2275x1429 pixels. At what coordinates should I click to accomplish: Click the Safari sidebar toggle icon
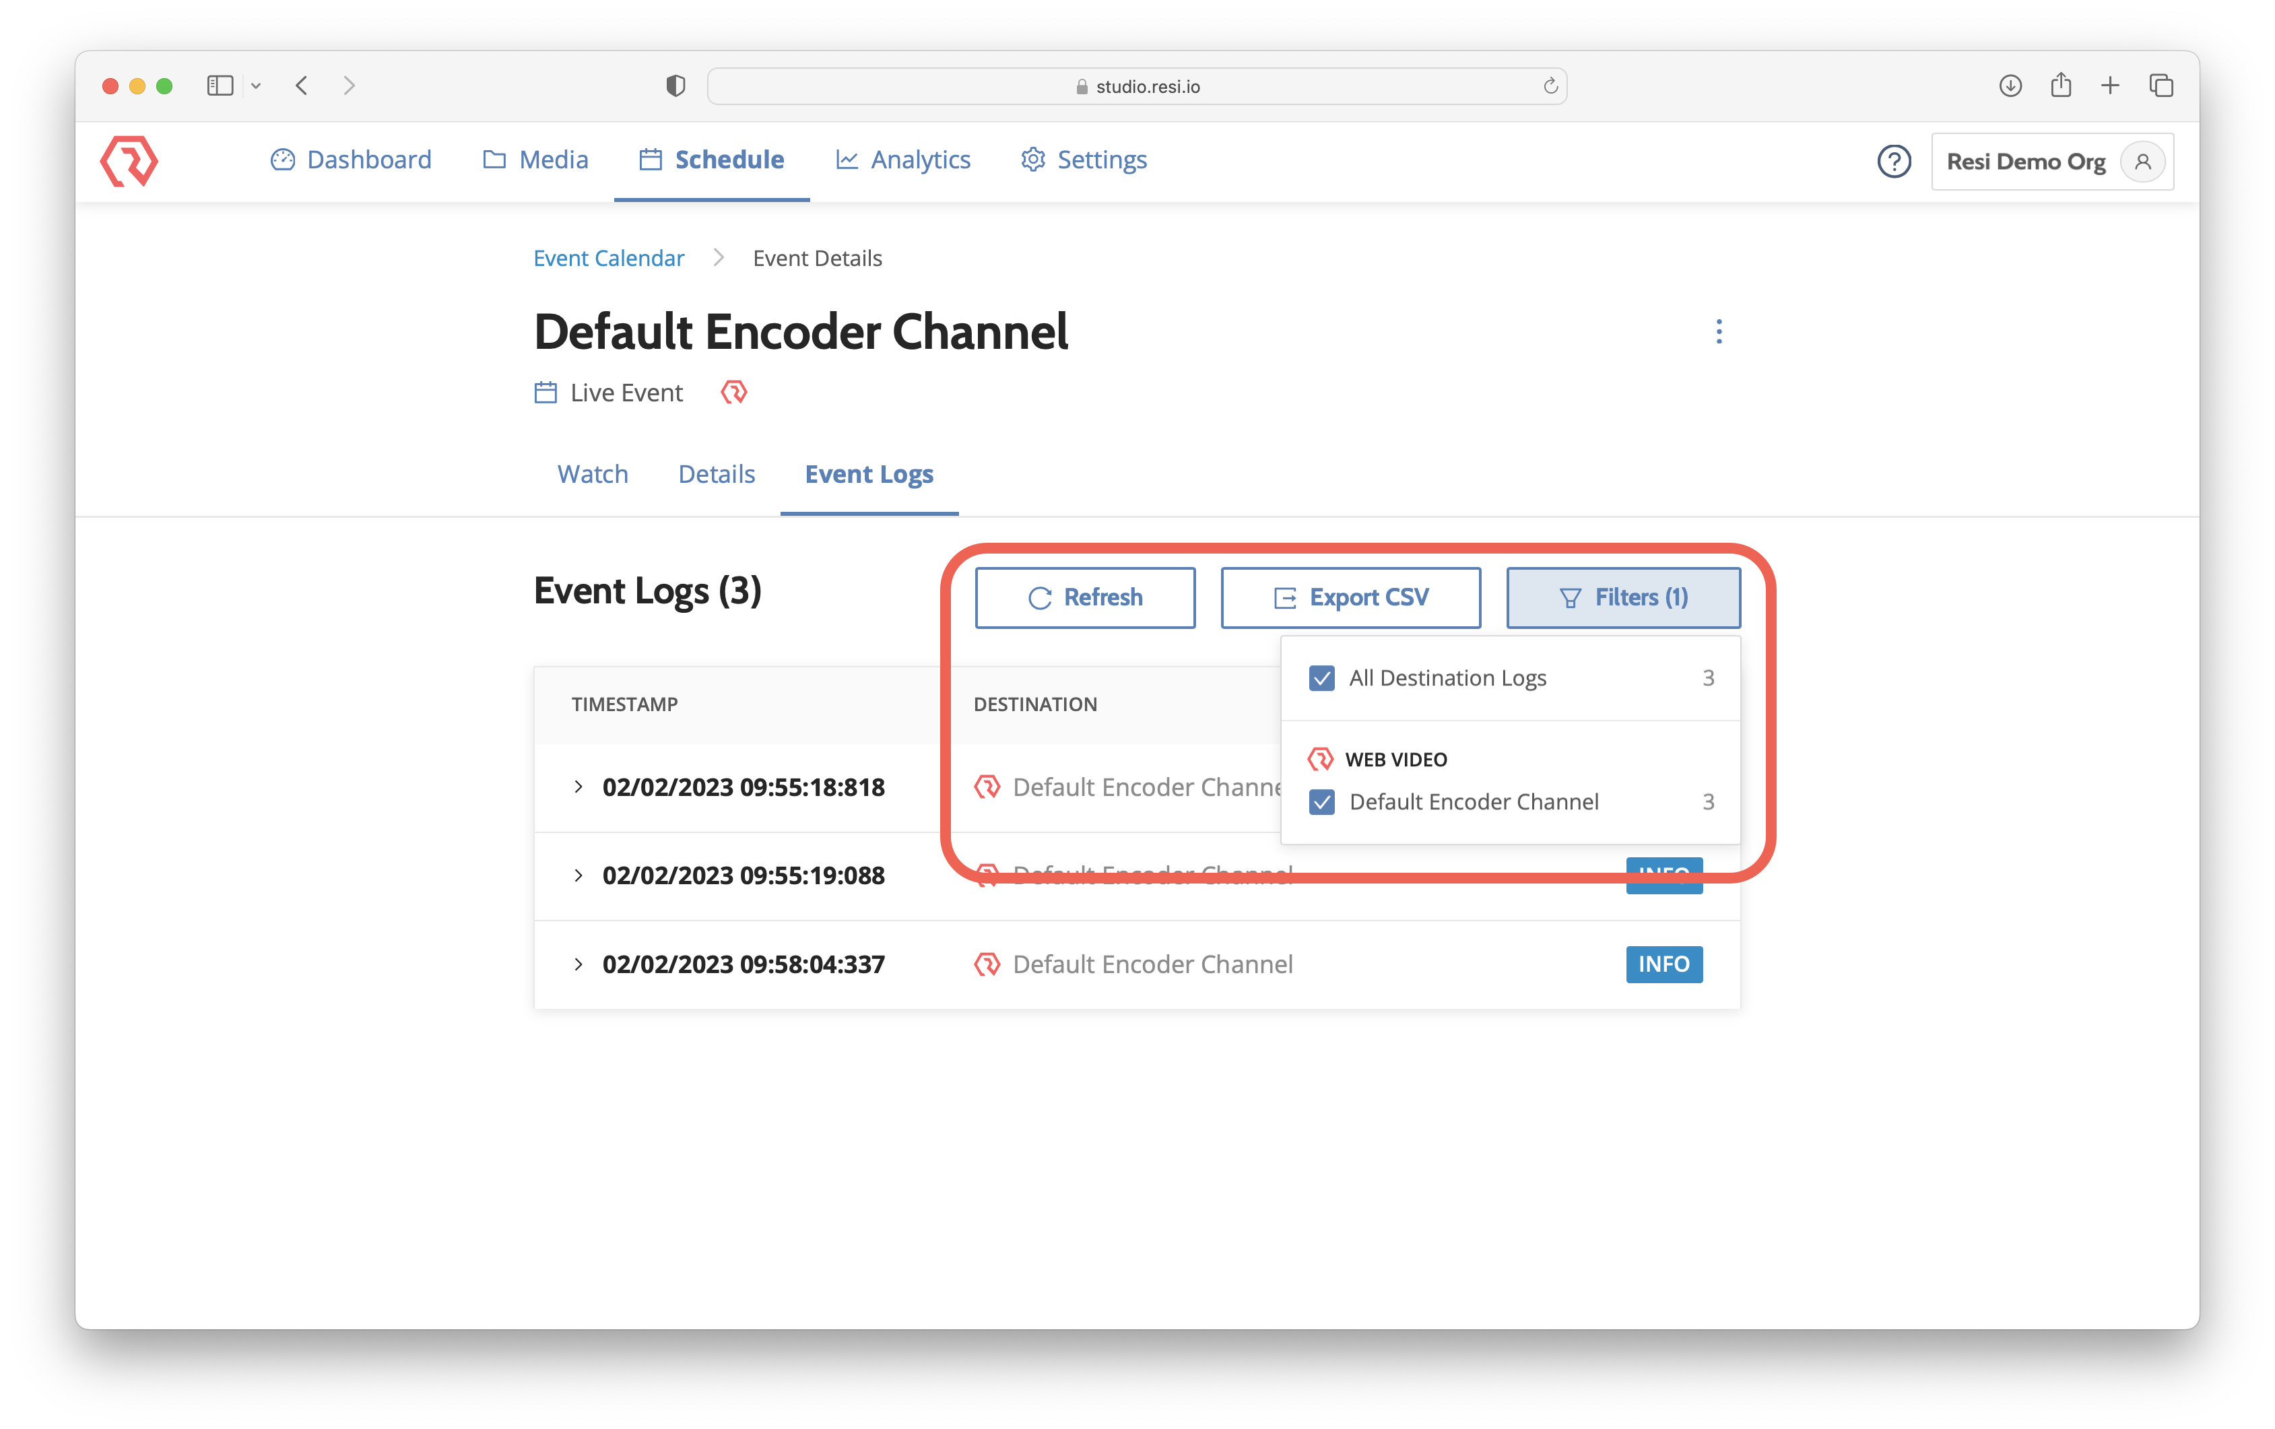(220, 86)
